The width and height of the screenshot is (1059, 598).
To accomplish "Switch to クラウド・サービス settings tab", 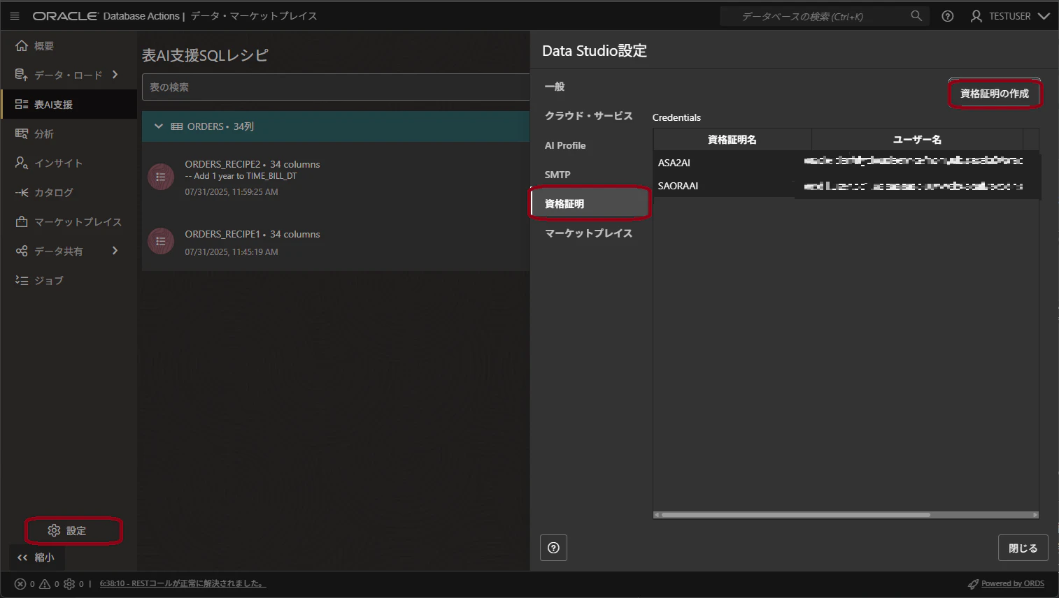I will pyautogui.click(x=588, y=116).
